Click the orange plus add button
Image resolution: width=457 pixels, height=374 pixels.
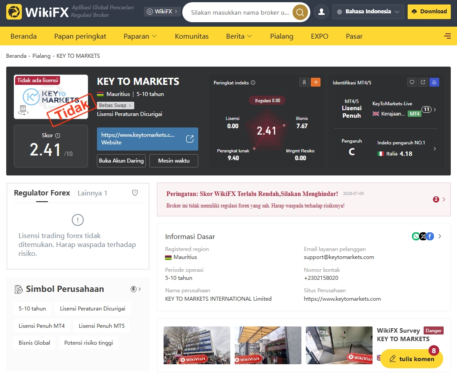tap(316, 82)
